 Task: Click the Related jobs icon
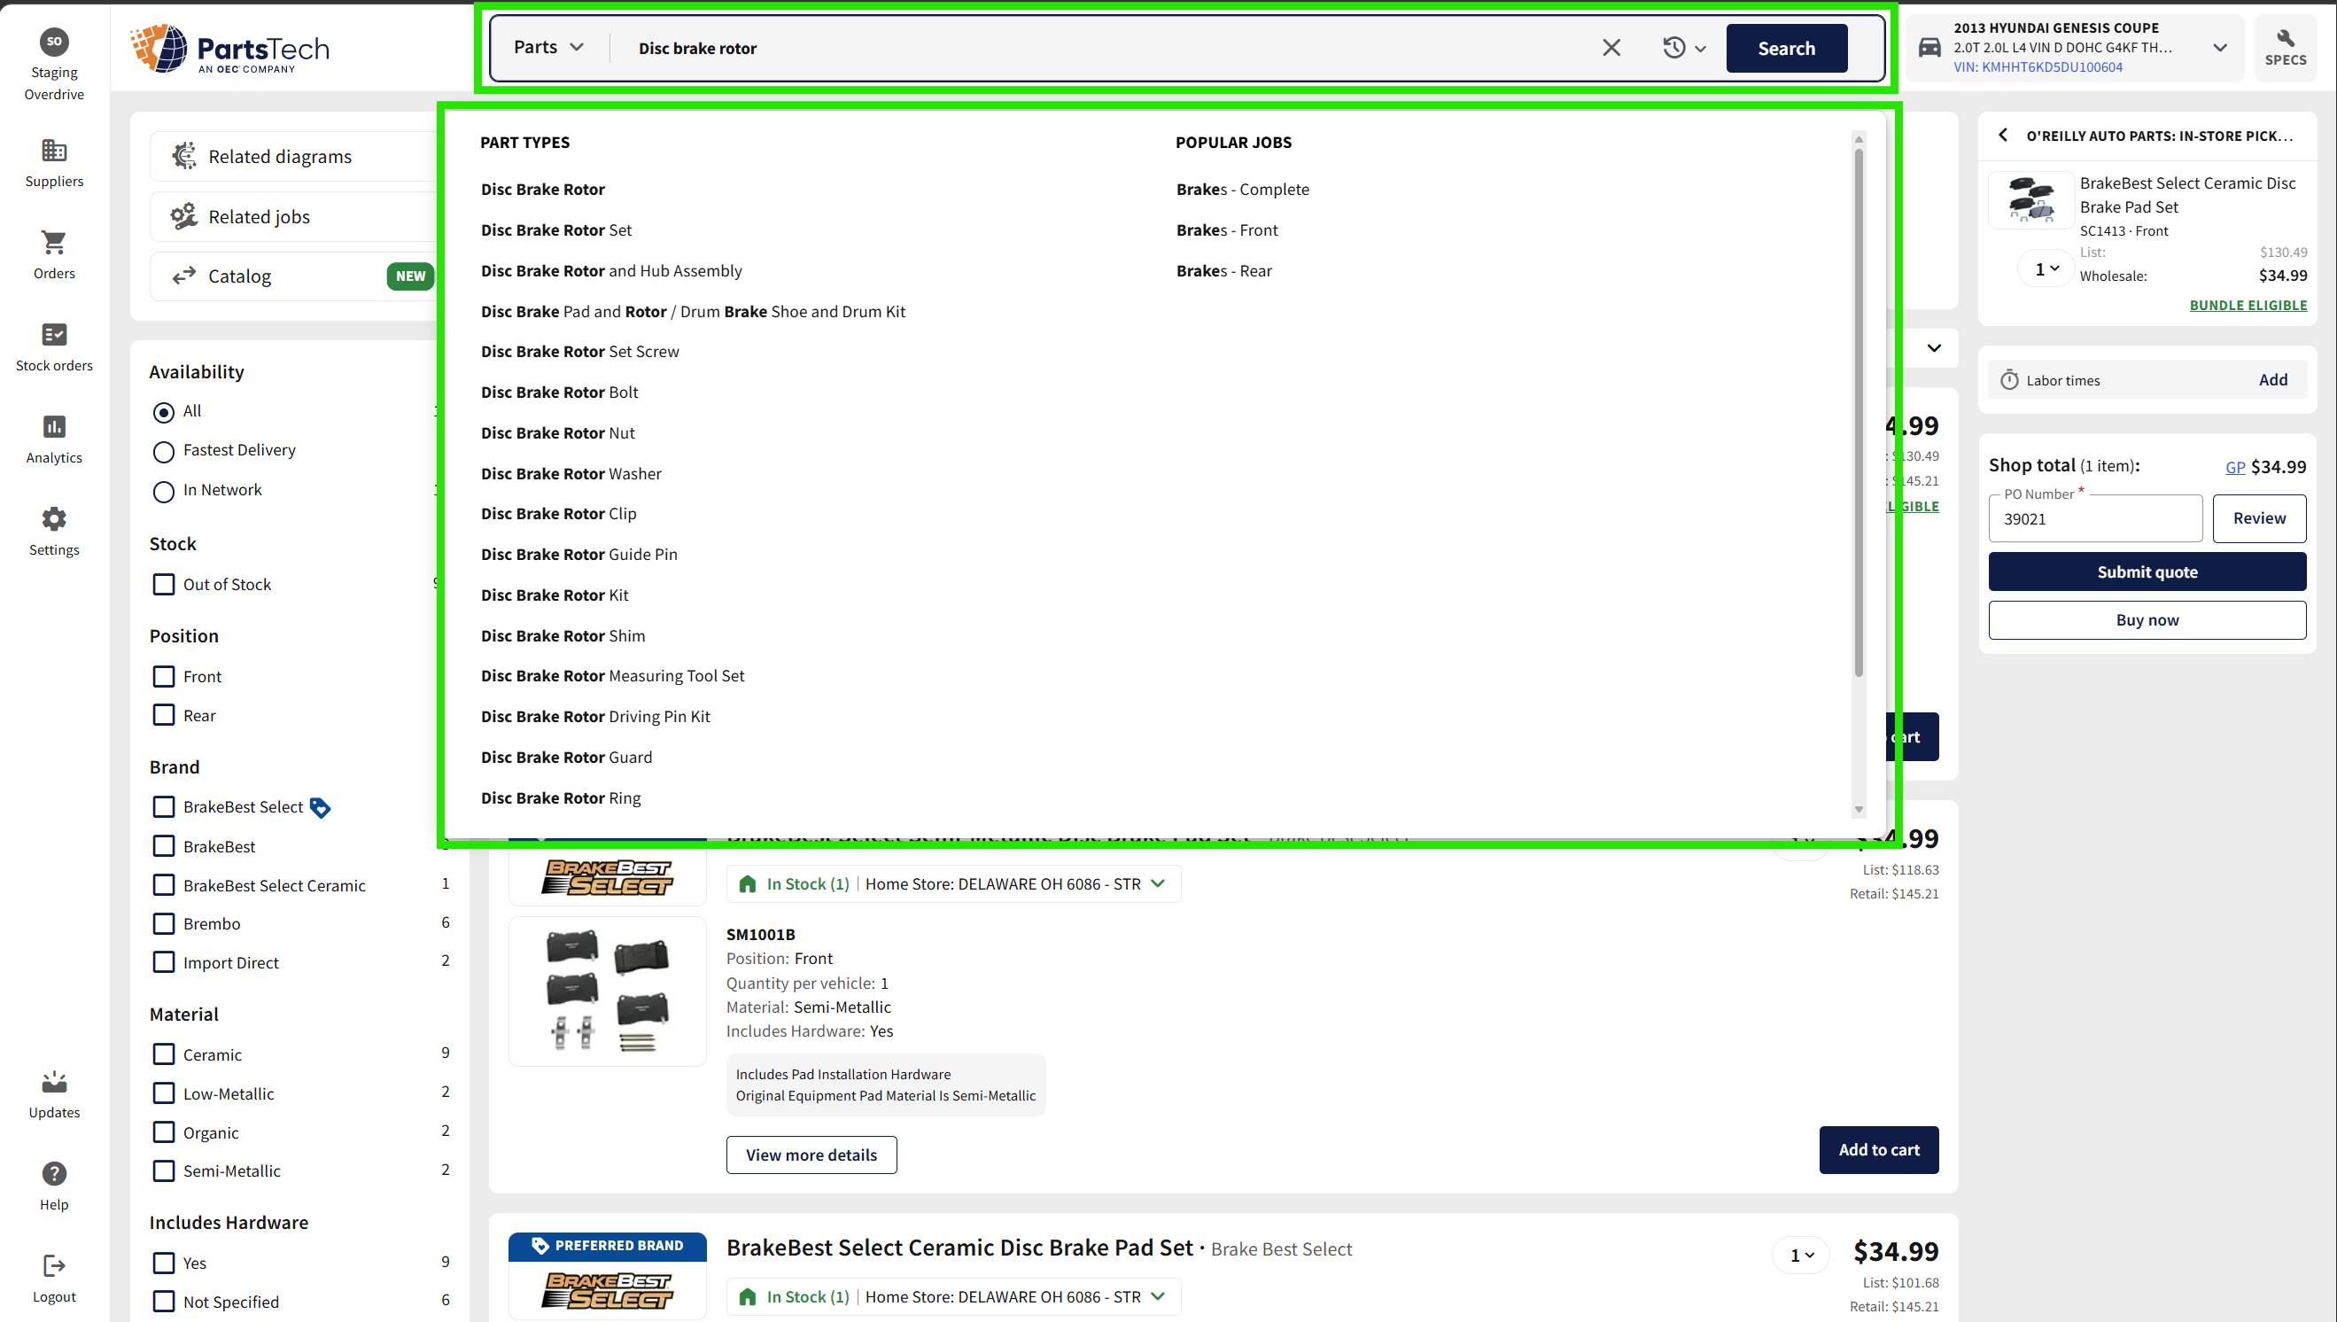tap(184, 216)
